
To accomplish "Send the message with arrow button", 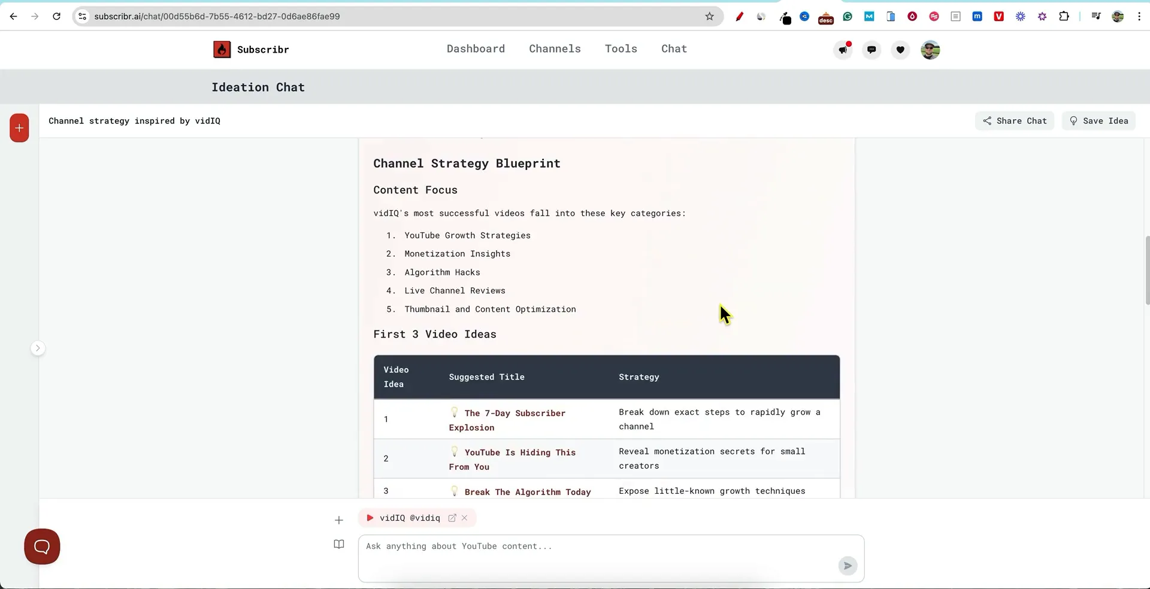I will [848, 566].
